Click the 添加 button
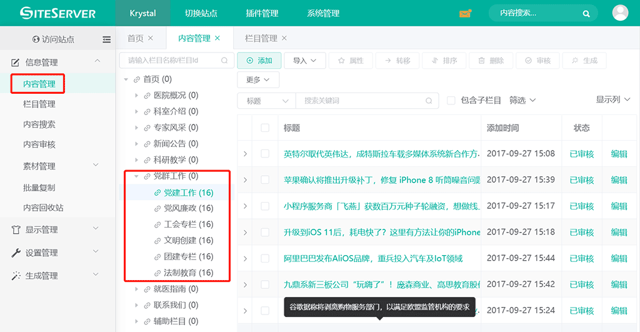Image resolution: width=640 pixels, height=332 pixels. pyautogui.click(x=259, y=61)
